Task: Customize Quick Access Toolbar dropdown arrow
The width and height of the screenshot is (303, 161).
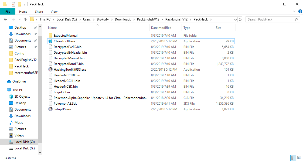Action: click(x=24, y=4)
